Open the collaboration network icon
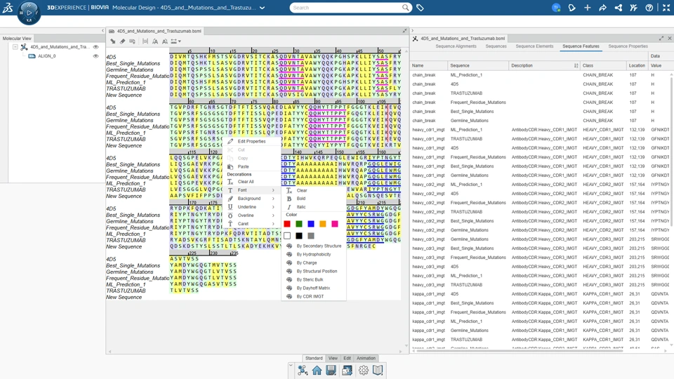The image size is (674, 379). [x=618, y=7]
